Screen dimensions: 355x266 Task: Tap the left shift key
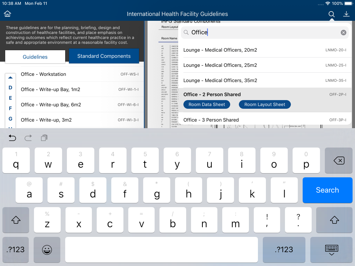(16, 220)
